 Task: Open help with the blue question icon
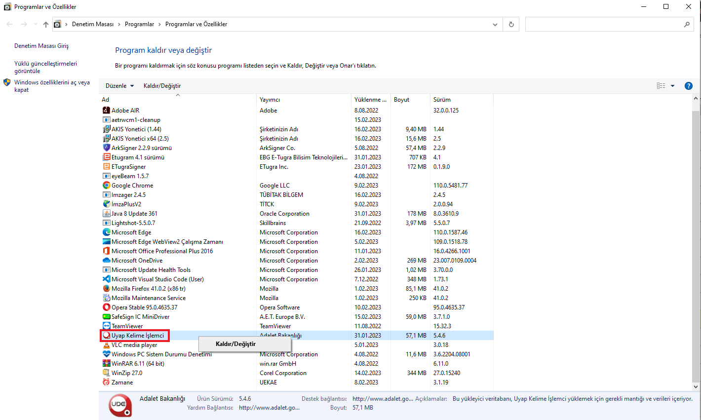[x=689, y=86]
